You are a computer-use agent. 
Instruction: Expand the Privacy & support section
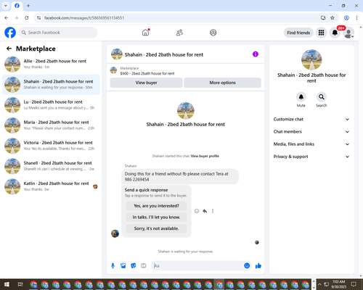tap(311, 157)
